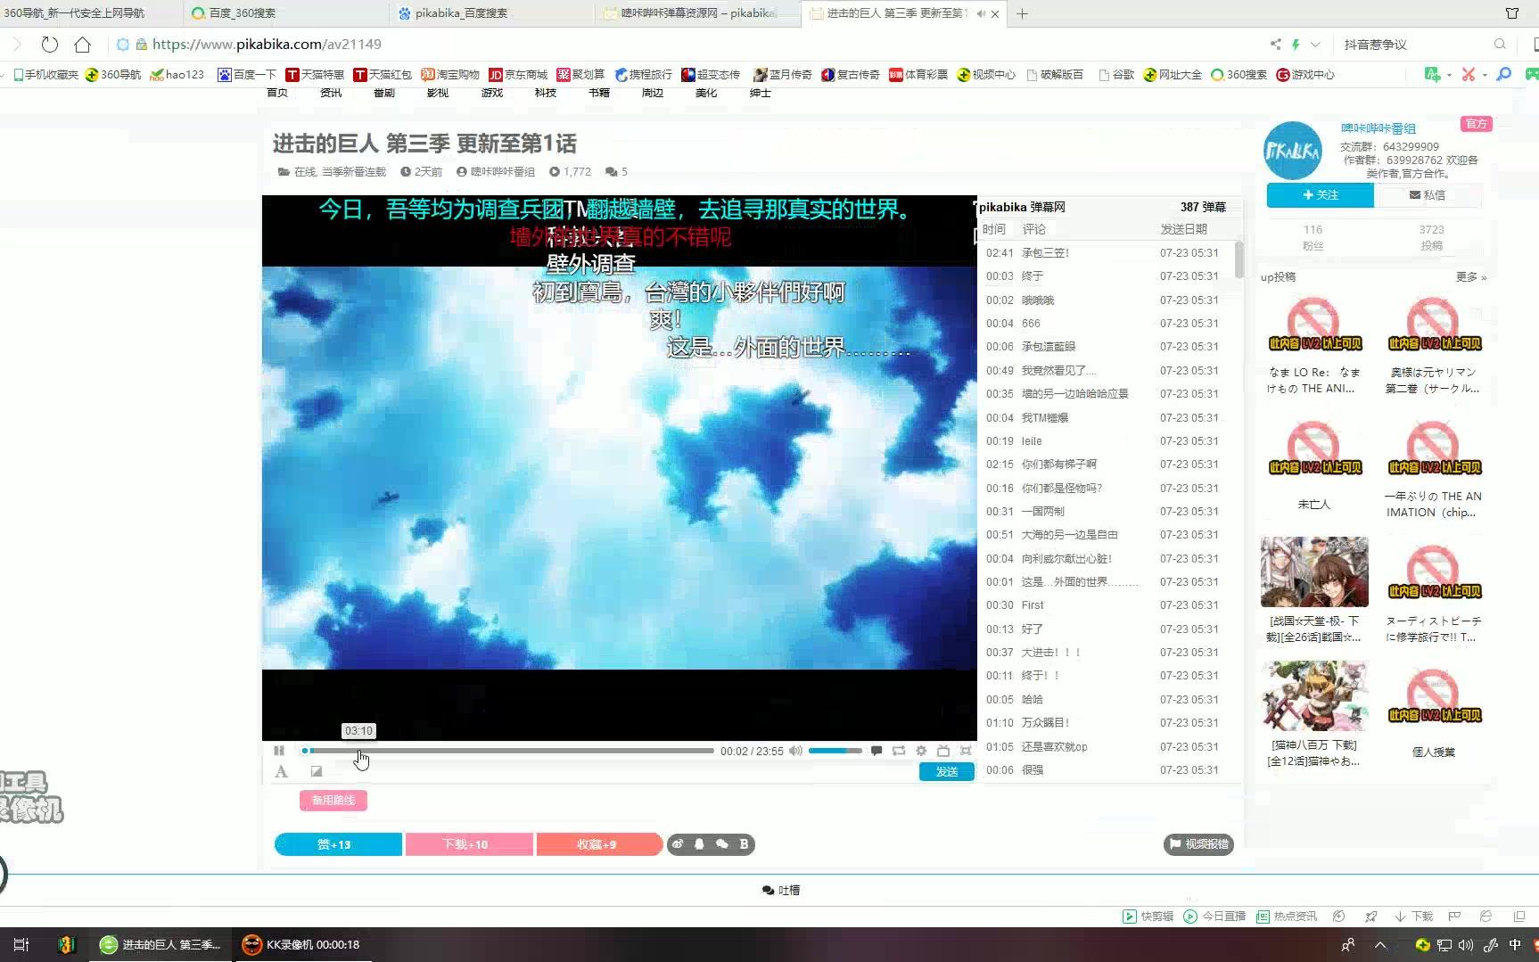Open the 番剧 navigation menu item
The width and height of the screenshot is (1539, 962).
(x=384, y=93)
